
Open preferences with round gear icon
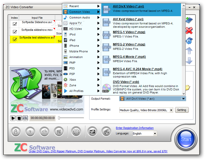(76, 132)
